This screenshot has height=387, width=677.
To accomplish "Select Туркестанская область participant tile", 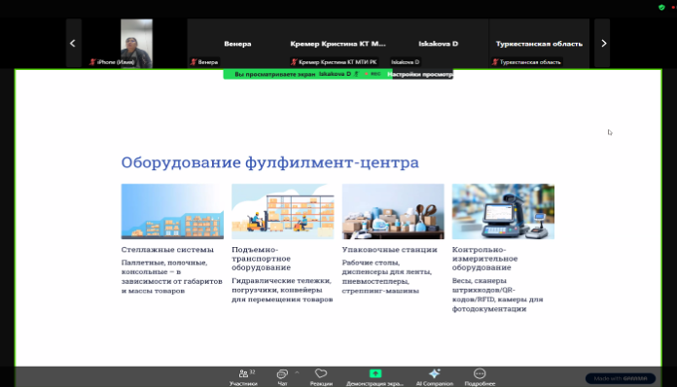I will [539, 43].
